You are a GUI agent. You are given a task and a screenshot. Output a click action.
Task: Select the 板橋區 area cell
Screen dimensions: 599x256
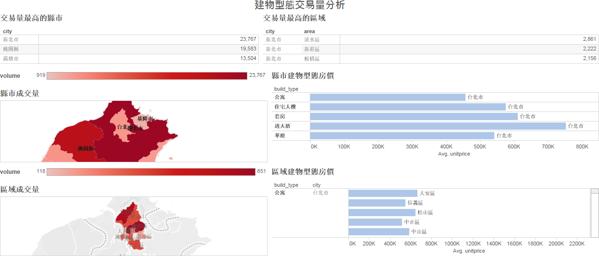pos(312,59)
